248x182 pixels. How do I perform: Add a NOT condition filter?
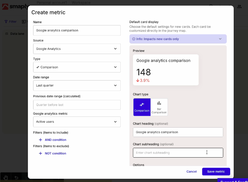[x=53, y=153]
